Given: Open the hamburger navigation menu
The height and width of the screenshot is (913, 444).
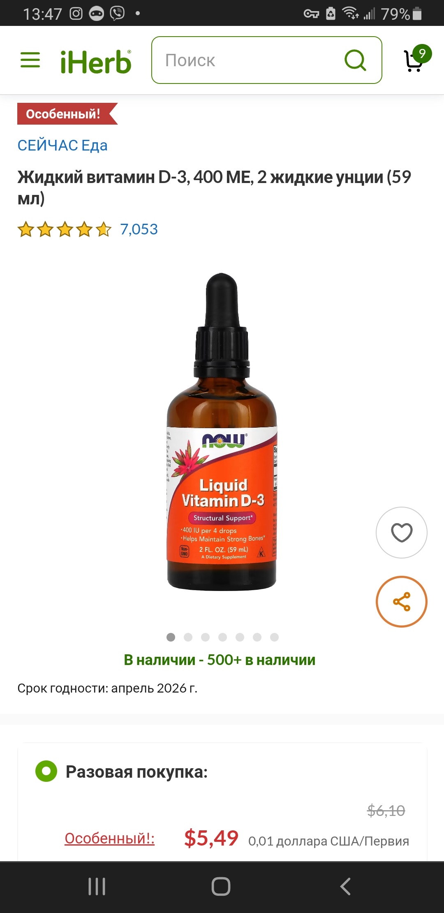Looking at the screenshot, I should point(30,60).
